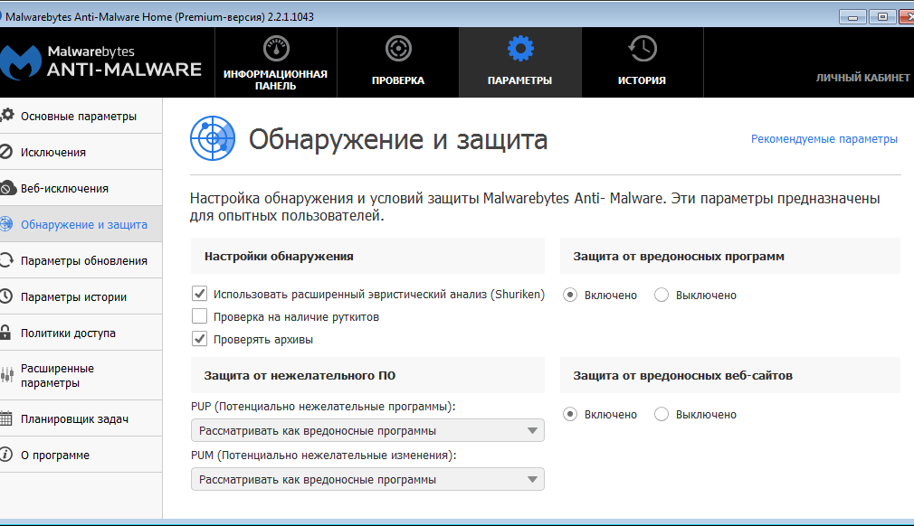The image size is (914, 526).
Task: Click the Malwarebytes Anti-Malware logo
Action: click(100, 62)
